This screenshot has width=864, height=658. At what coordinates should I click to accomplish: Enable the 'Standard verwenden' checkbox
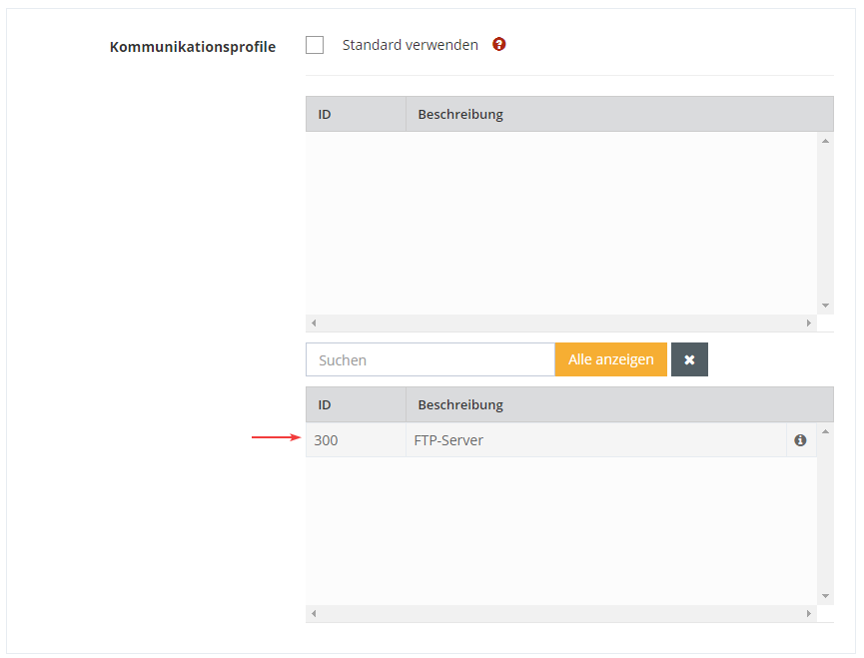pyautogui.click(x=315, y=45)
